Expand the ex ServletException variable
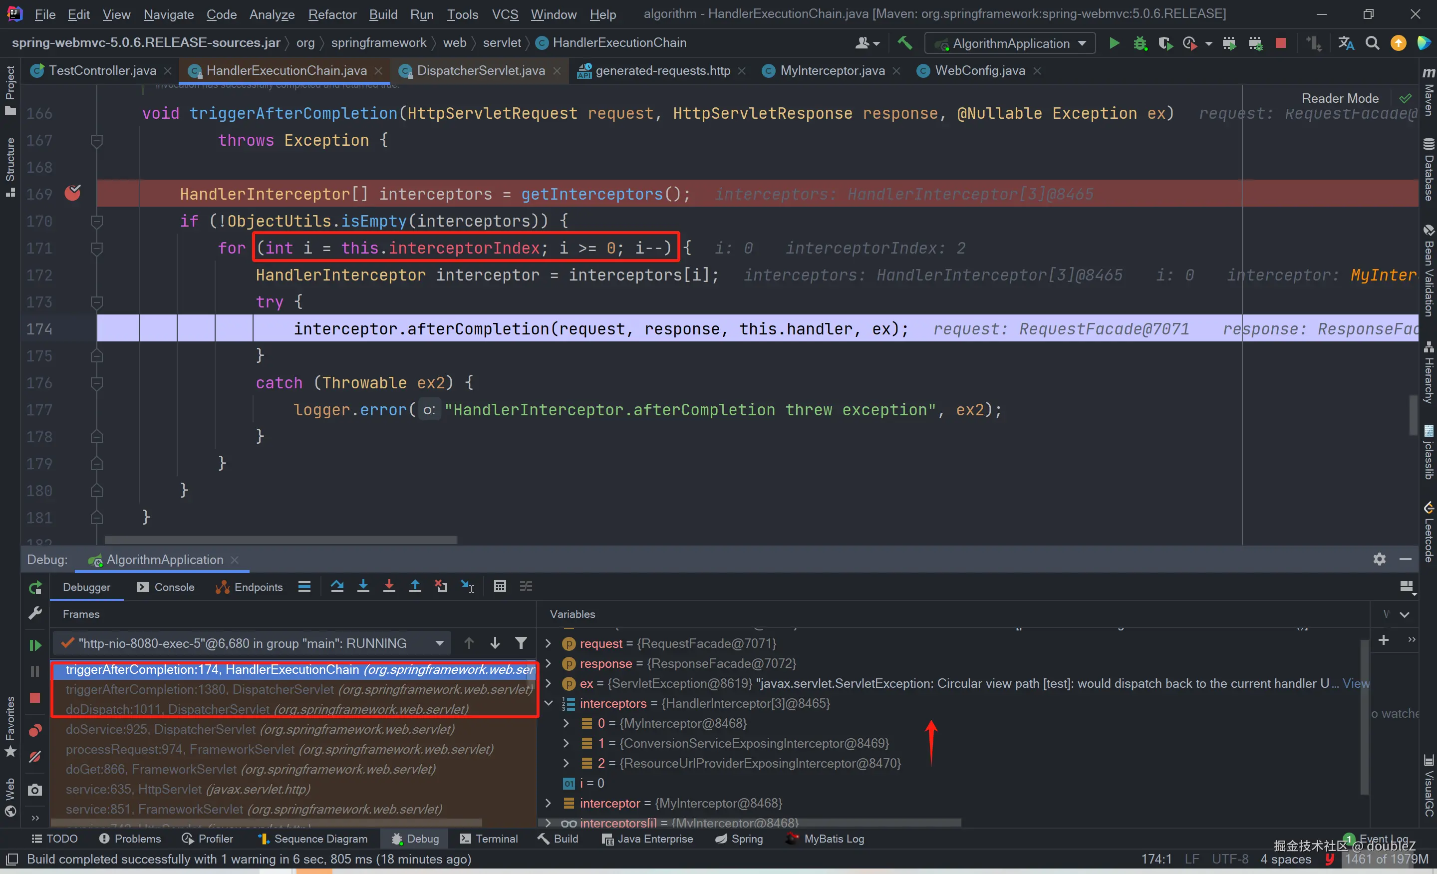The height and width of the screenshot is (874, 1437). [548, 683]
